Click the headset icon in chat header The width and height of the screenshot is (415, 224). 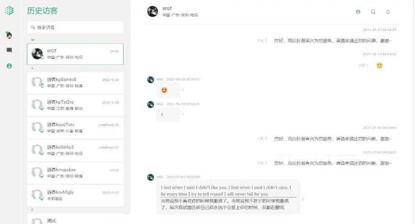pyautogui.click(x=373, y=12)
